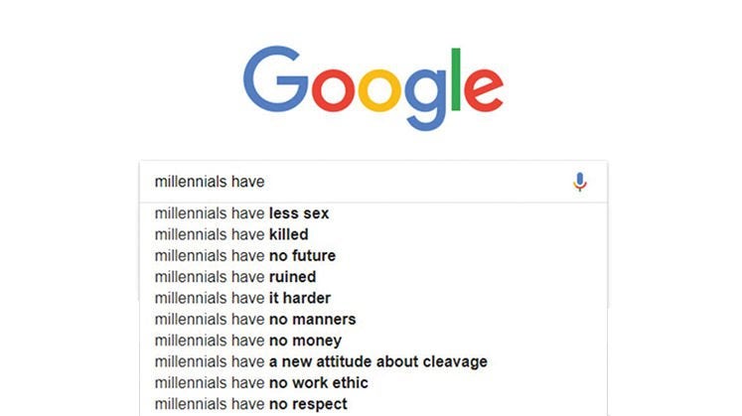The image size is (742, 416).
Task: Select 'millennials have no manners' suggestion
Action: coord(254,320)
